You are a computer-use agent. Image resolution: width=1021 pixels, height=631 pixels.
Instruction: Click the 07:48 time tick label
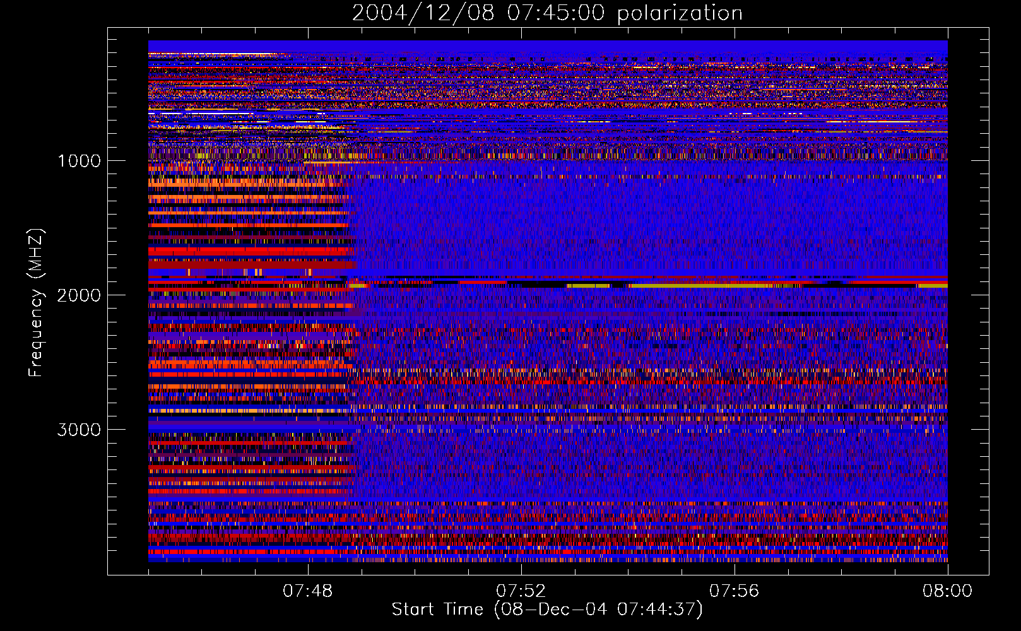(x=308, y=591)
